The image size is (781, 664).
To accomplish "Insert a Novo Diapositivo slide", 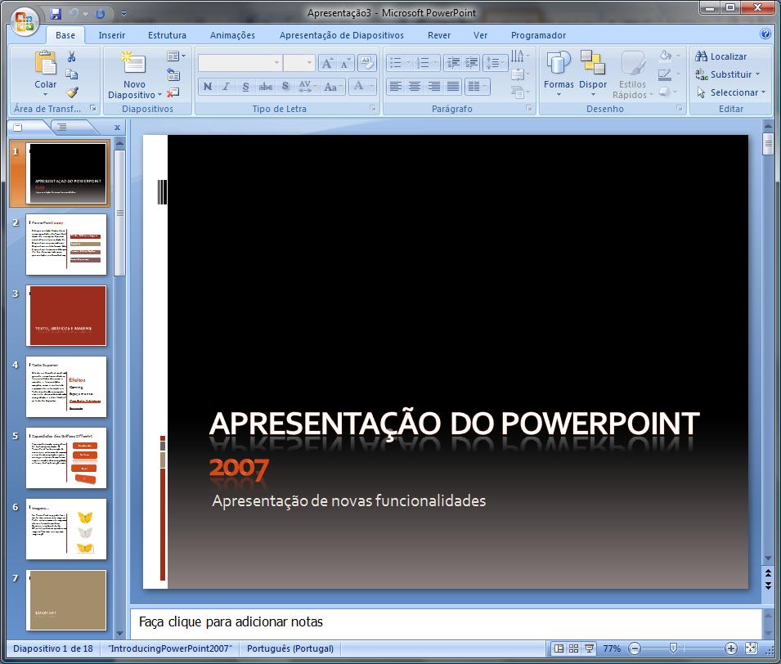I will click(134, 65).
